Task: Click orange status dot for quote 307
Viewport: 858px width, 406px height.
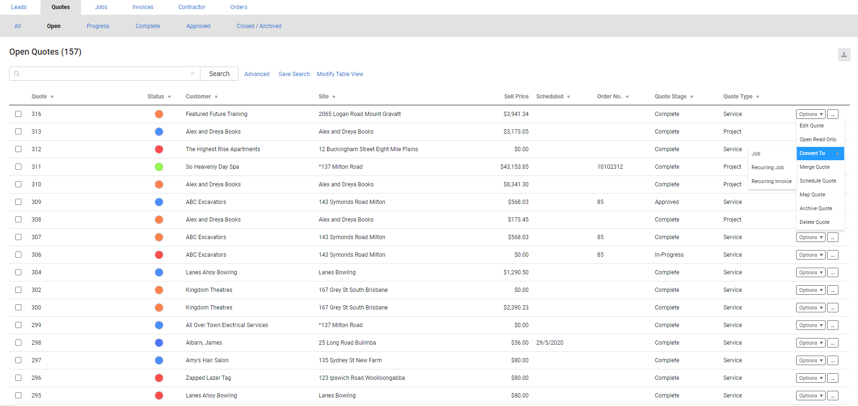Action: 159,237
